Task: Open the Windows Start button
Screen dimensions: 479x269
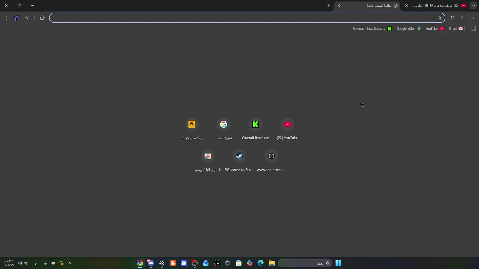Action: click(338, 263)
